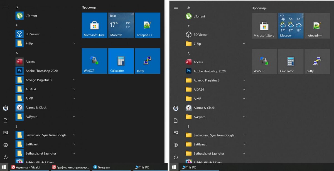Launch notepad++ from the gray tile
334x171 pixels.
tap(317, 26)
